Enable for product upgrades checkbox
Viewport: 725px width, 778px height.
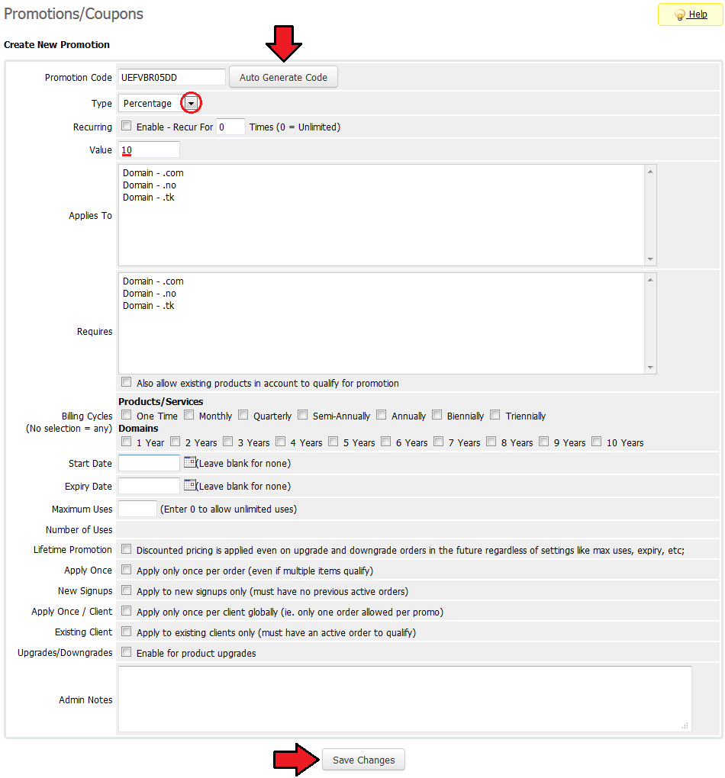click(127, 652)
